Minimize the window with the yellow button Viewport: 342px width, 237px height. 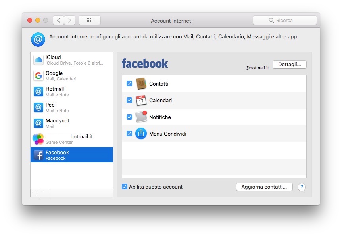point(38,20)
